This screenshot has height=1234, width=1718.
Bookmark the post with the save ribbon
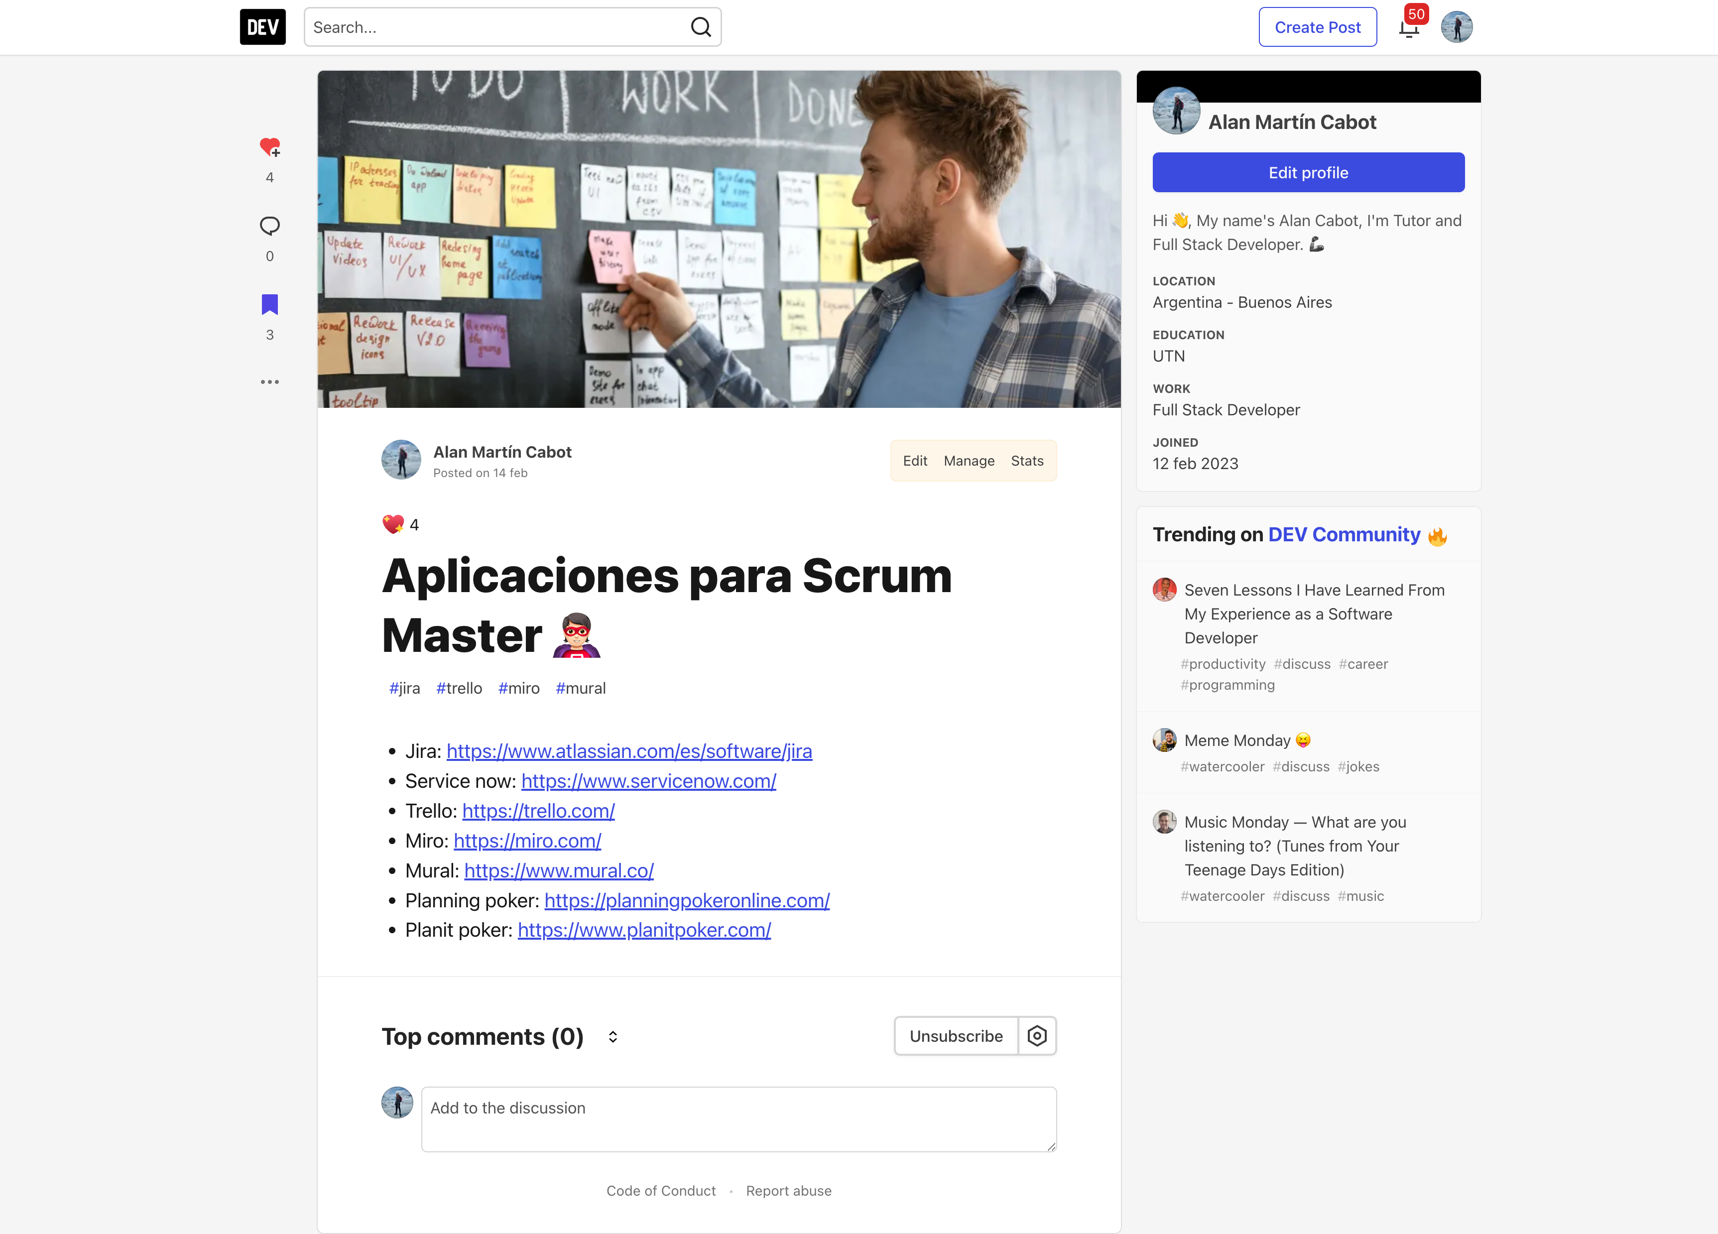[270, 304]
